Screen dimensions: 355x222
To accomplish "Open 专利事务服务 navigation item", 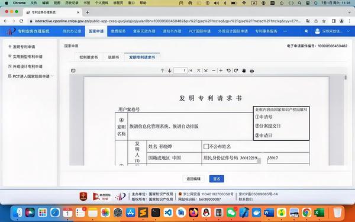I will (x=266, y=31).
